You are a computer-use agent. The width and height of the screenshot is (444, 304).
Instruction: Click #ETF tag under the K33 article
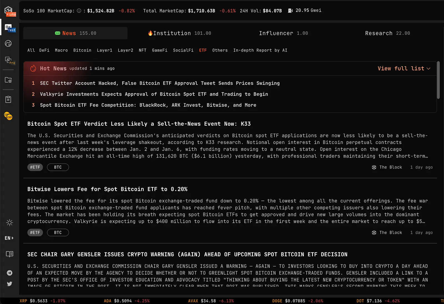coord(35,167)
